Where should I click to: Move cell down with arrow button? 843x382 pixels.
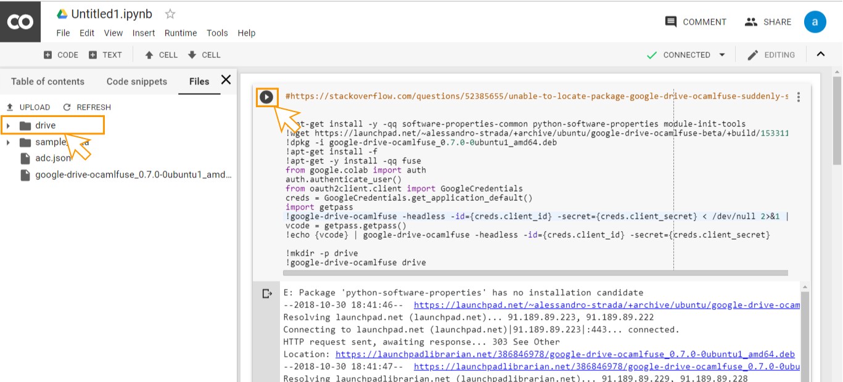204,55
